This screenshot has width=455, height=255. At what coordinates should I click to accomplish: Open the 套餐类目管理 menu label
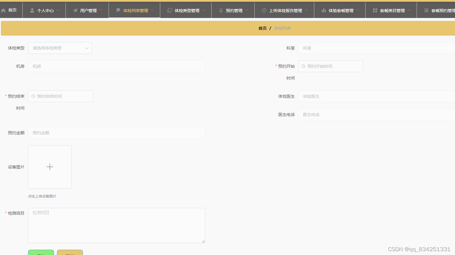point(392,11)
